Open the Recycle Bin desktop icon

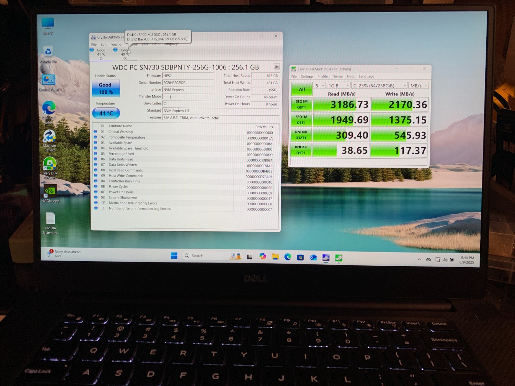point(48,55)
